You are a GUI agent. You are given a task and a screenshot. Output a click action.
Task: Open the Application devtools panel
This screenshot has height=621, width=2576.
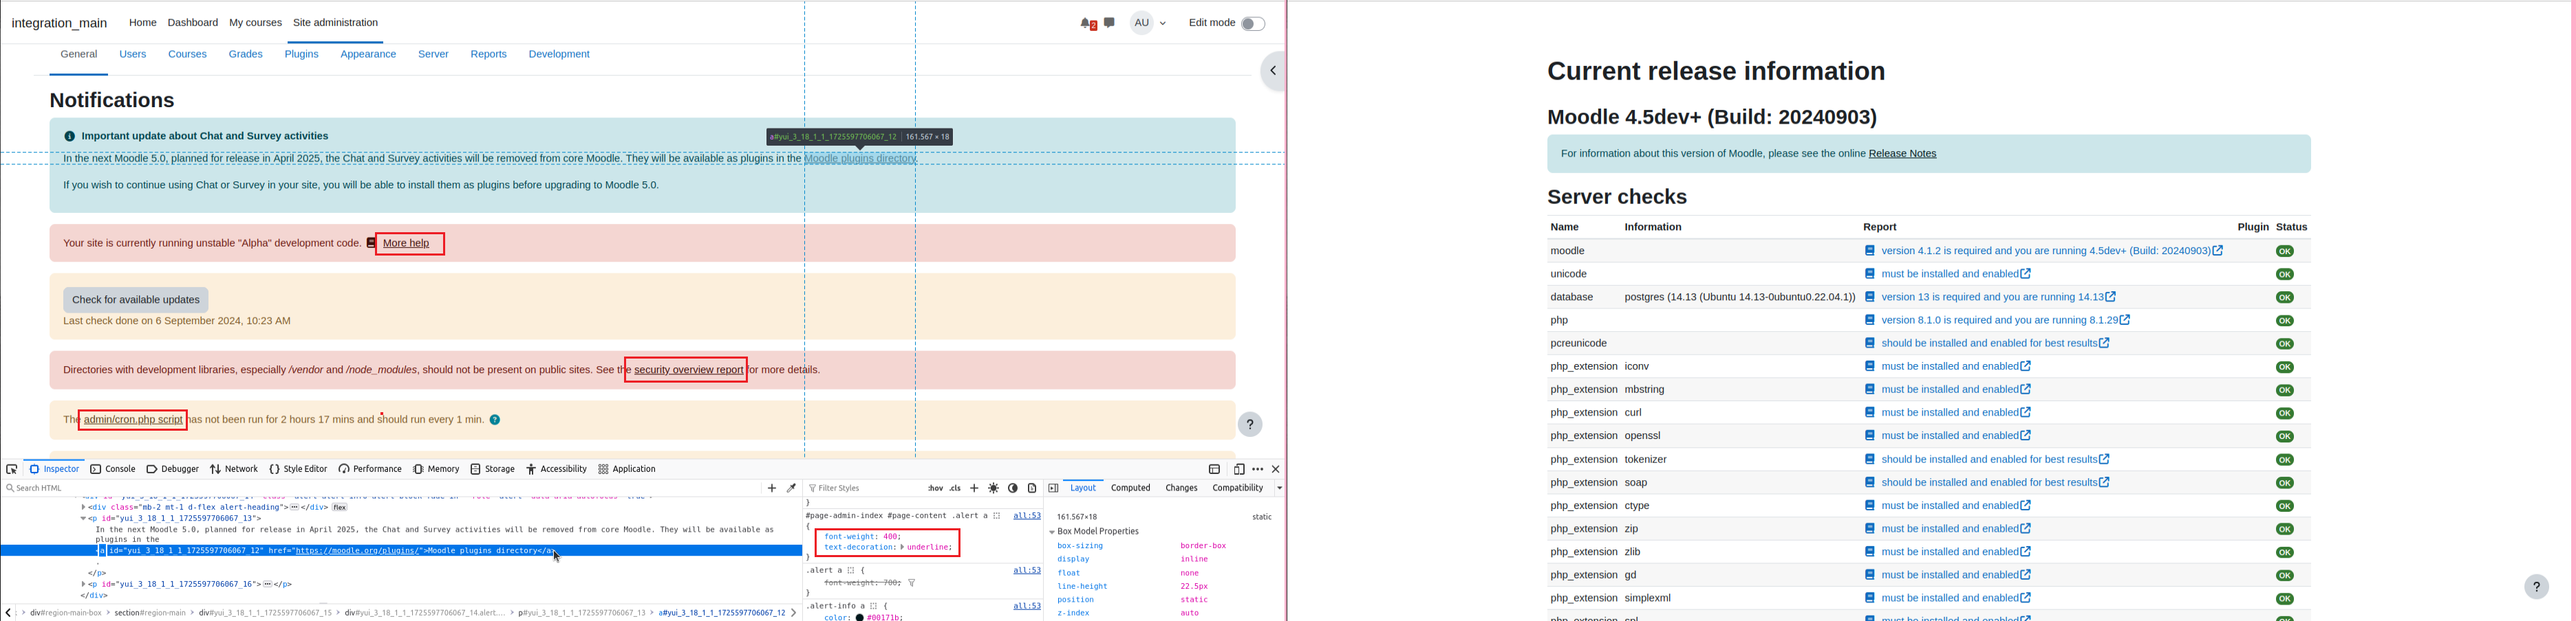coord(627,469)
